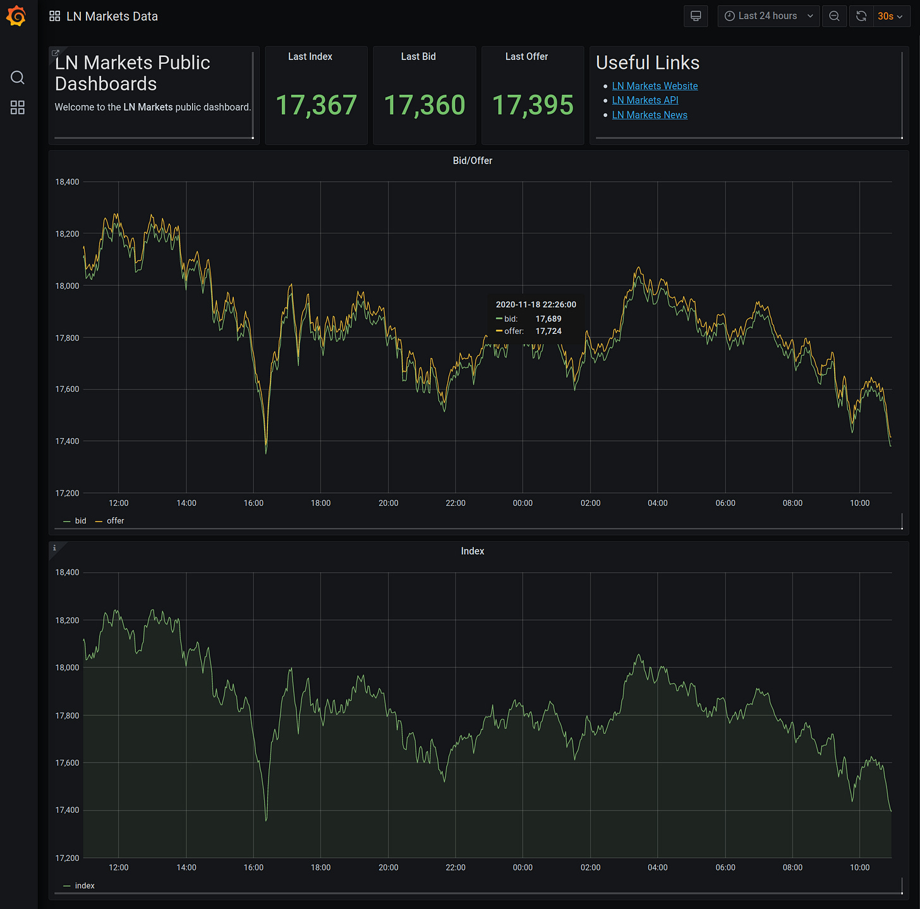Click the tooltip bid value 17,689
The image size is (920, 909).
[548, 319]
